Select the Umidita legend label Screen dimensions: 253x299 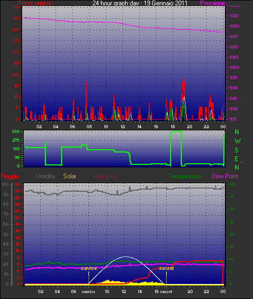[x=45, y=176]
